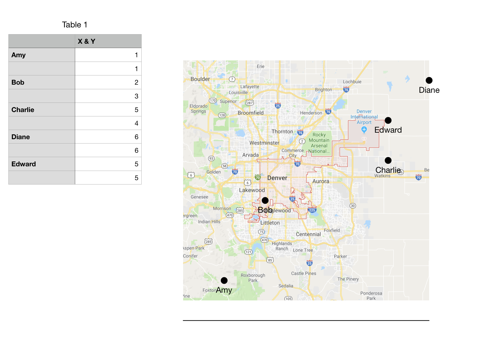
Task: Click the Charlie map marker dot
Action: pos(388,160)
